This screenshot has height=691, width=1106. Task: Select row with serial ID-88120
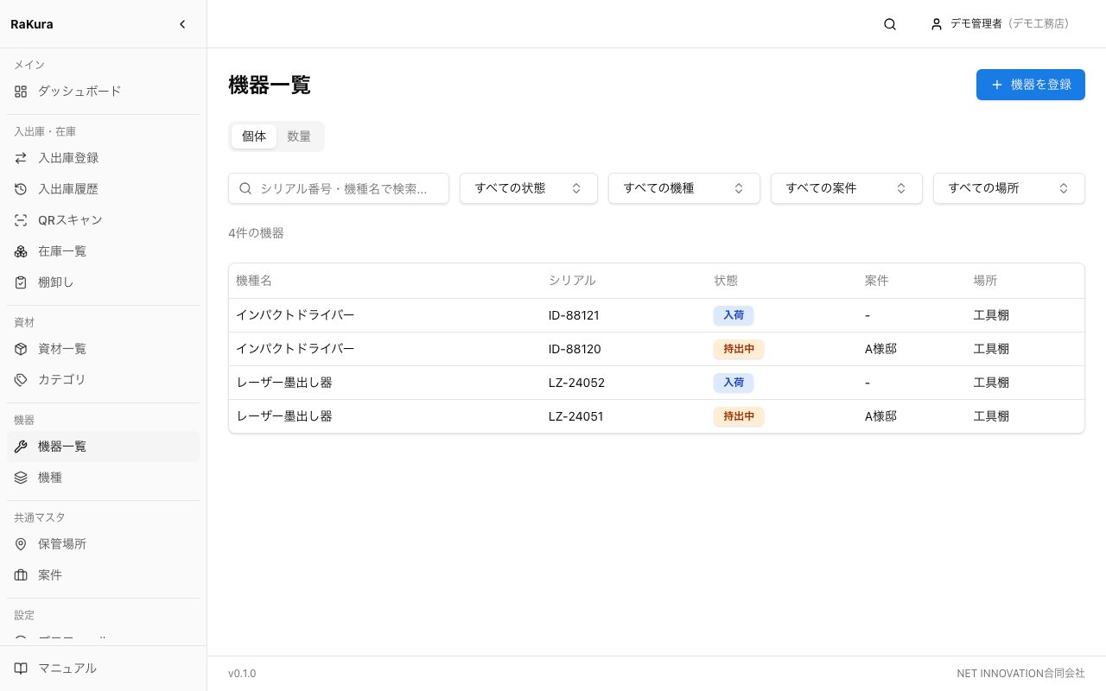(657, 349)
